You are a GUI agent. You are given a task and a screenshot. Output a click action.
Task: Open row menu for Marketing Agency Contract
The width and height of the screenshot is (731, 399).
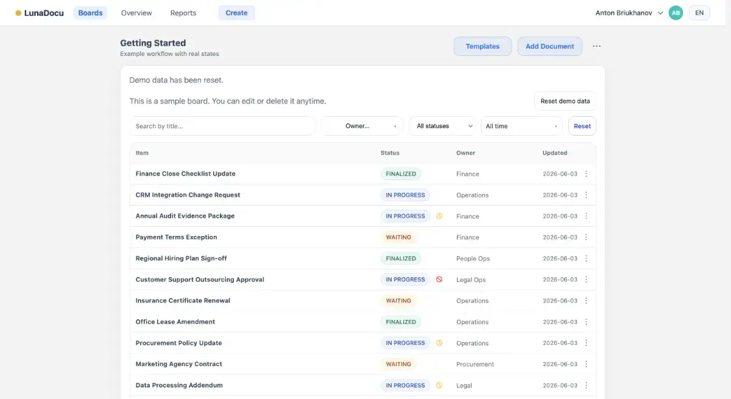[x=586, y=364]
